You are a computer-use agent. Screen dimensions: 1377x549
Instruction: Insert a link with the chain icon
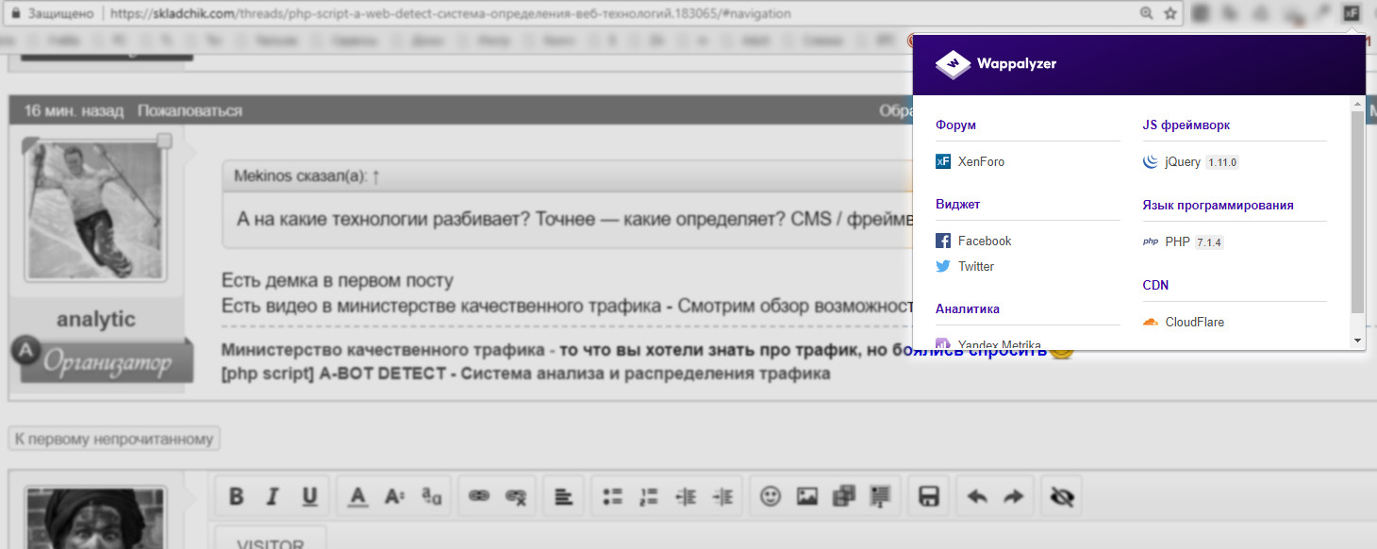479,496
